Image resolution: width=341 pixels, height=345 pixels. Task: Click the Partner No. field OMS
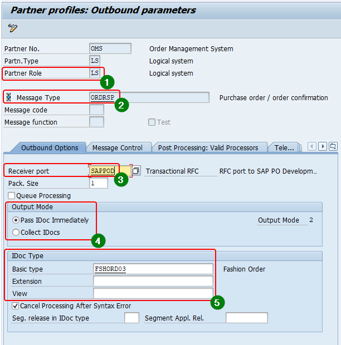click(x=110, y=48)
